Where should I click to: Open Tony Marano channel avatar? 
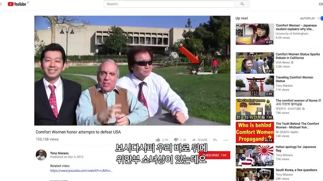coord(41,155)
